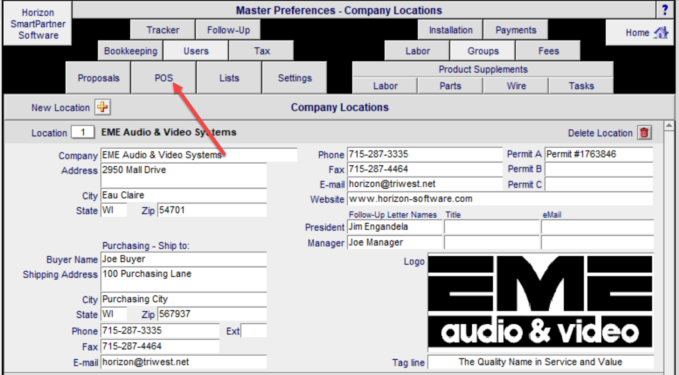The width and height of the screenshot is (679, 375).
Task: Open the Settings tab
Action: (x=295, y=78)
